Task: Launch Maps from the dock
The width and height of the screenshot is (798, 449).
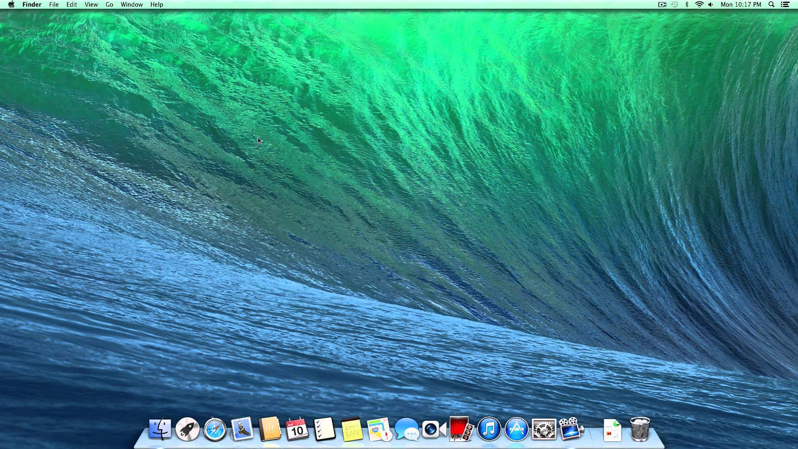Action: coord(379,430)
